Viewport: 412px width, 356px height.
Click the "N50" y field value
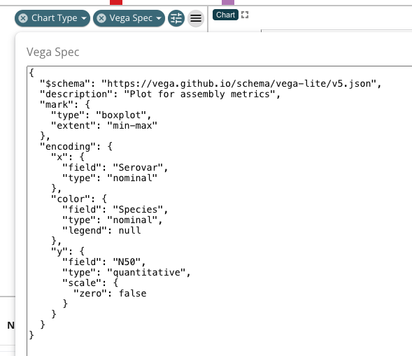(127, 262)
